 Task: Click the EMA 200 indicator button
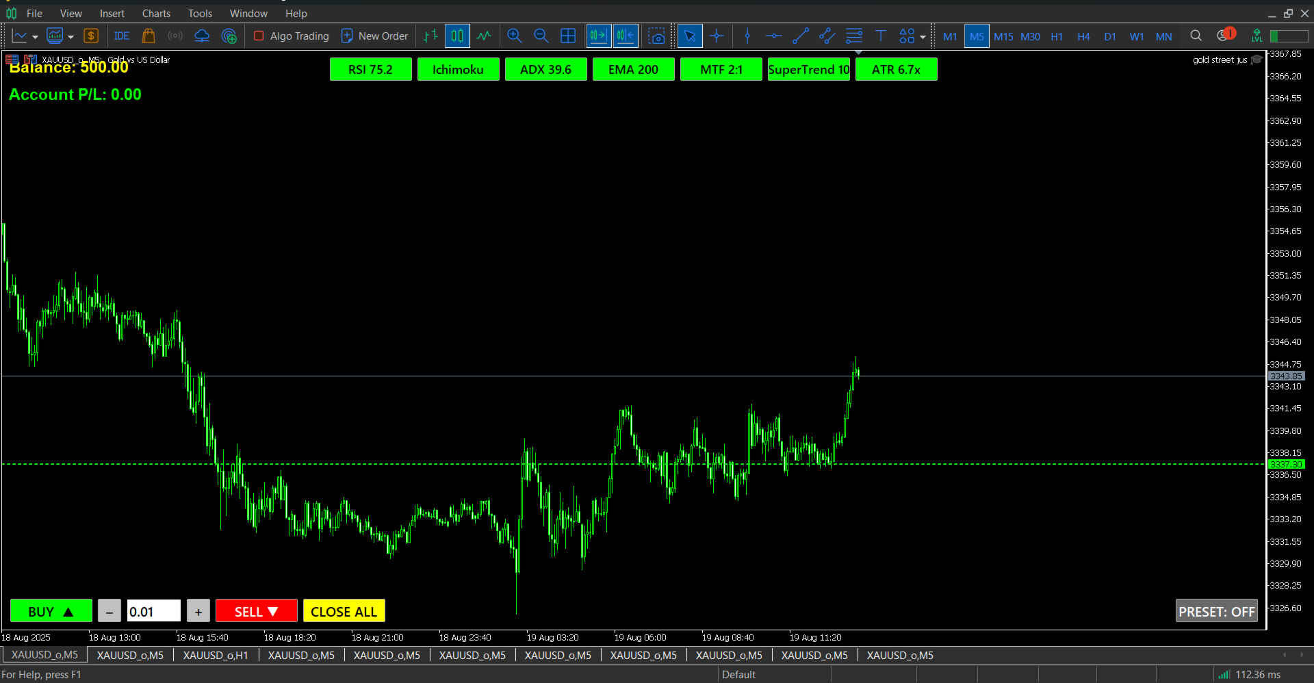634,69
